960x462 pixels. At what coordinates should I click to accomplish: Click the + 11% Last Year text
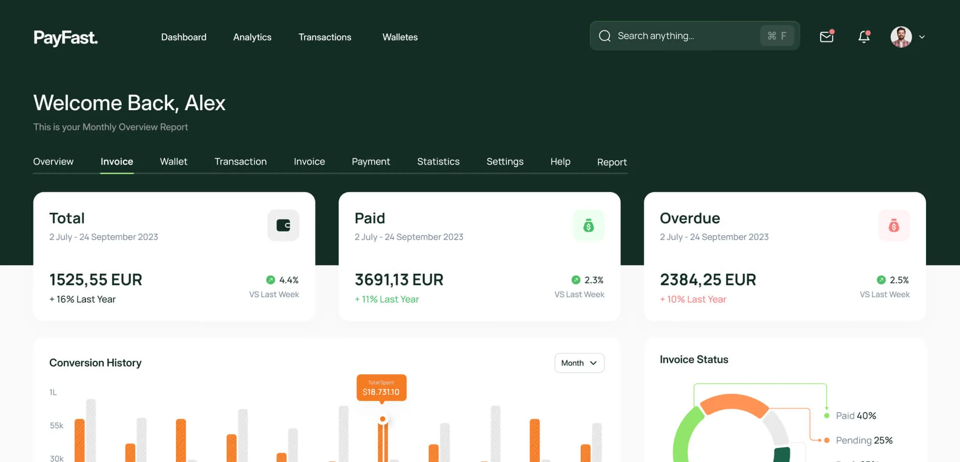click(386, 299)
